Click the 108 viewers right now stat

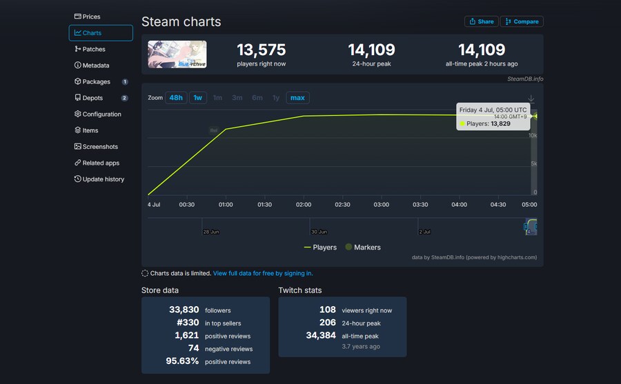coord(355,310)
